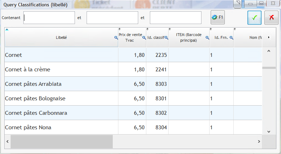The width and height of the screenshot is (281, 154).
Task: Click magnifier icon in Id. classif header
Action: 166,37
